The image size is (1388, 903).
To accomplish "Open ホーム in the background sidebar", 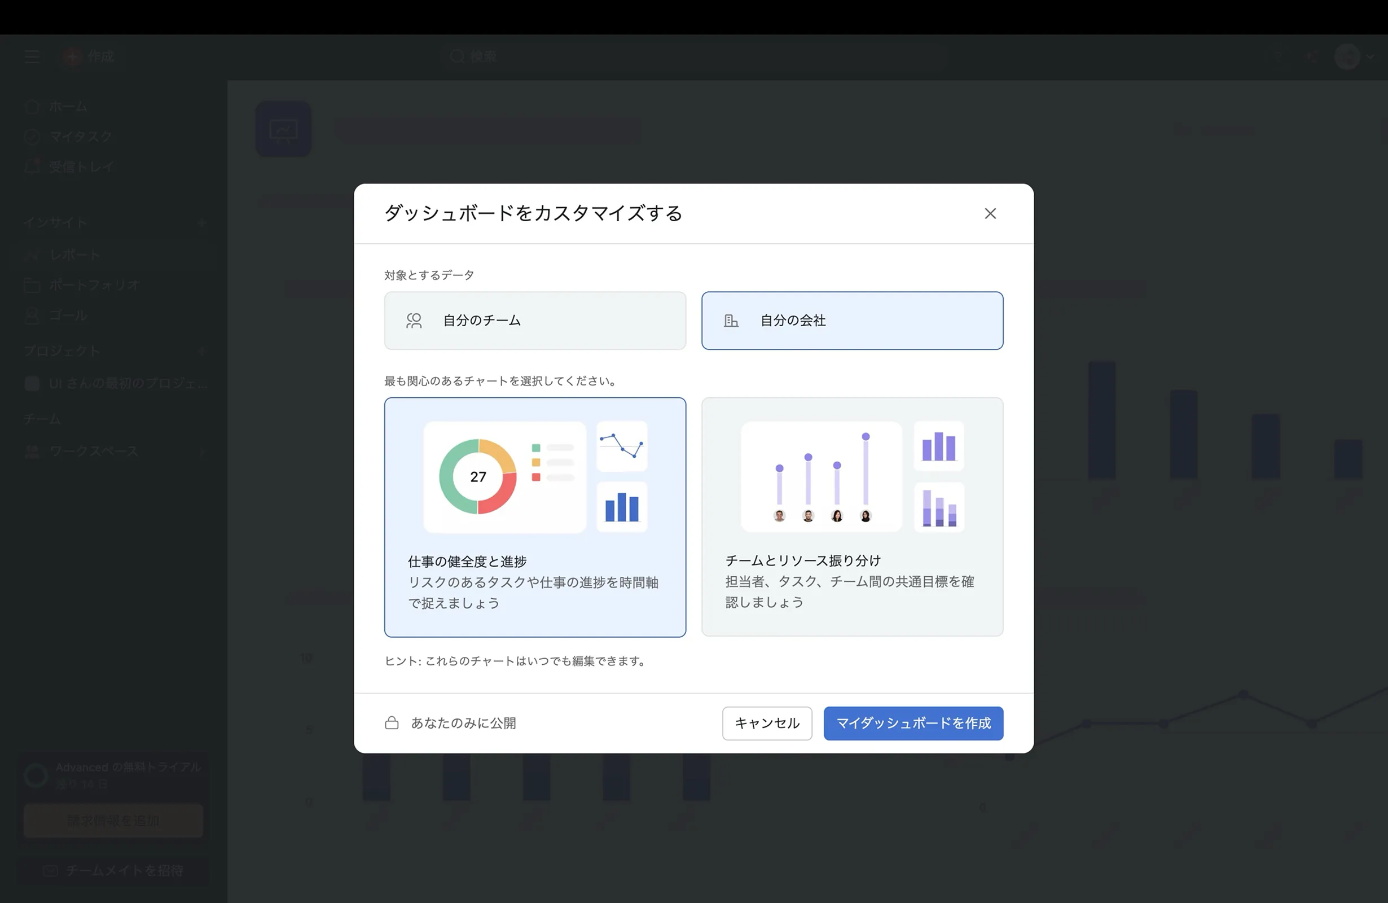I will (68, 106).
